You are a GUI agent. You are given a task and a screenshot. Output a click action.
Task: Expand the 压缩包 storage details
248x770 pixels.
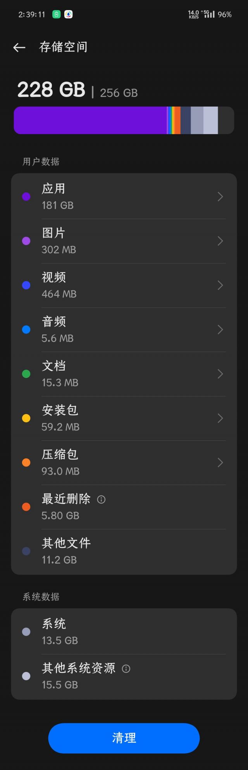(220, 462)
